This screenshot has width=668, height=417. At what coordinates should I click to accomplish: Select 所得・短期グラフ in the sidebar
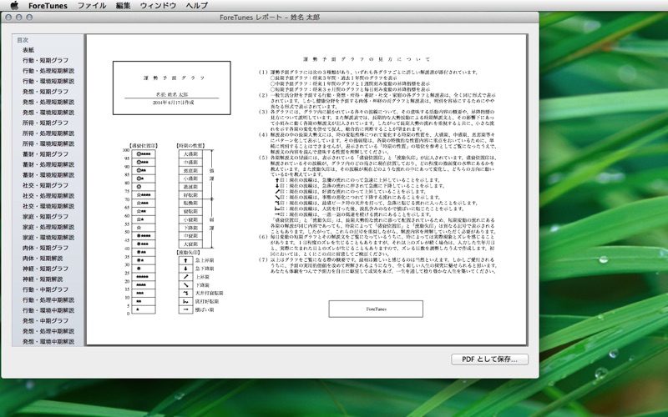pyautogui.click(x=46, y=123)
